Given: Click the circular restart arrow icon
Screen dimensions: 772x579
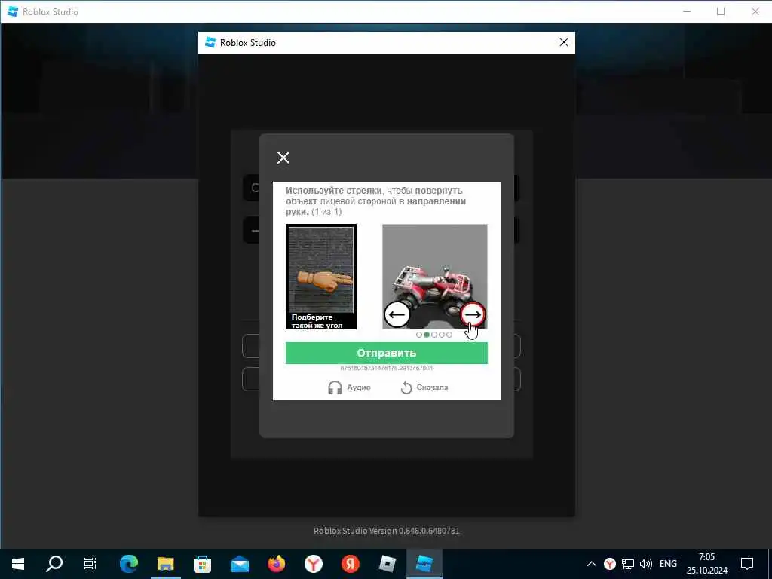Looking at the screenshot, I should [406, 388].
